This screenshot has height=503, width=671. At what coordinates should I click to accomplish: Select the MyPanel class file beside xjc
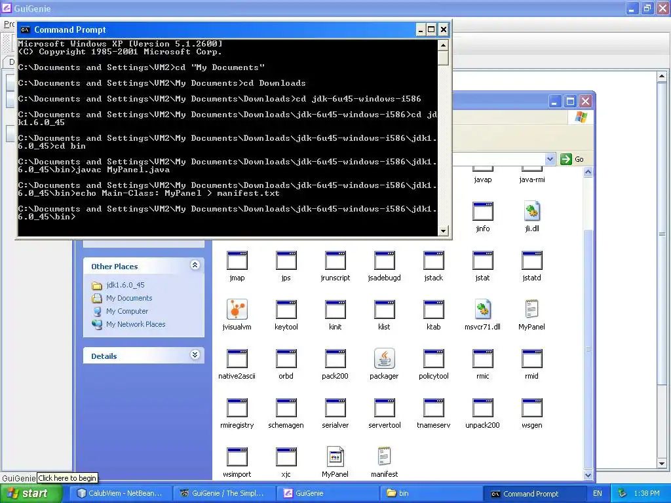[335, 456]
